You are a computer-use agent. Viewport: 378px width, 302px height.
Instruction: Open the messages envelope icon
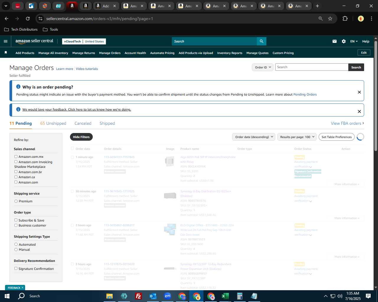pyautogui.click(x=335, y=41)
